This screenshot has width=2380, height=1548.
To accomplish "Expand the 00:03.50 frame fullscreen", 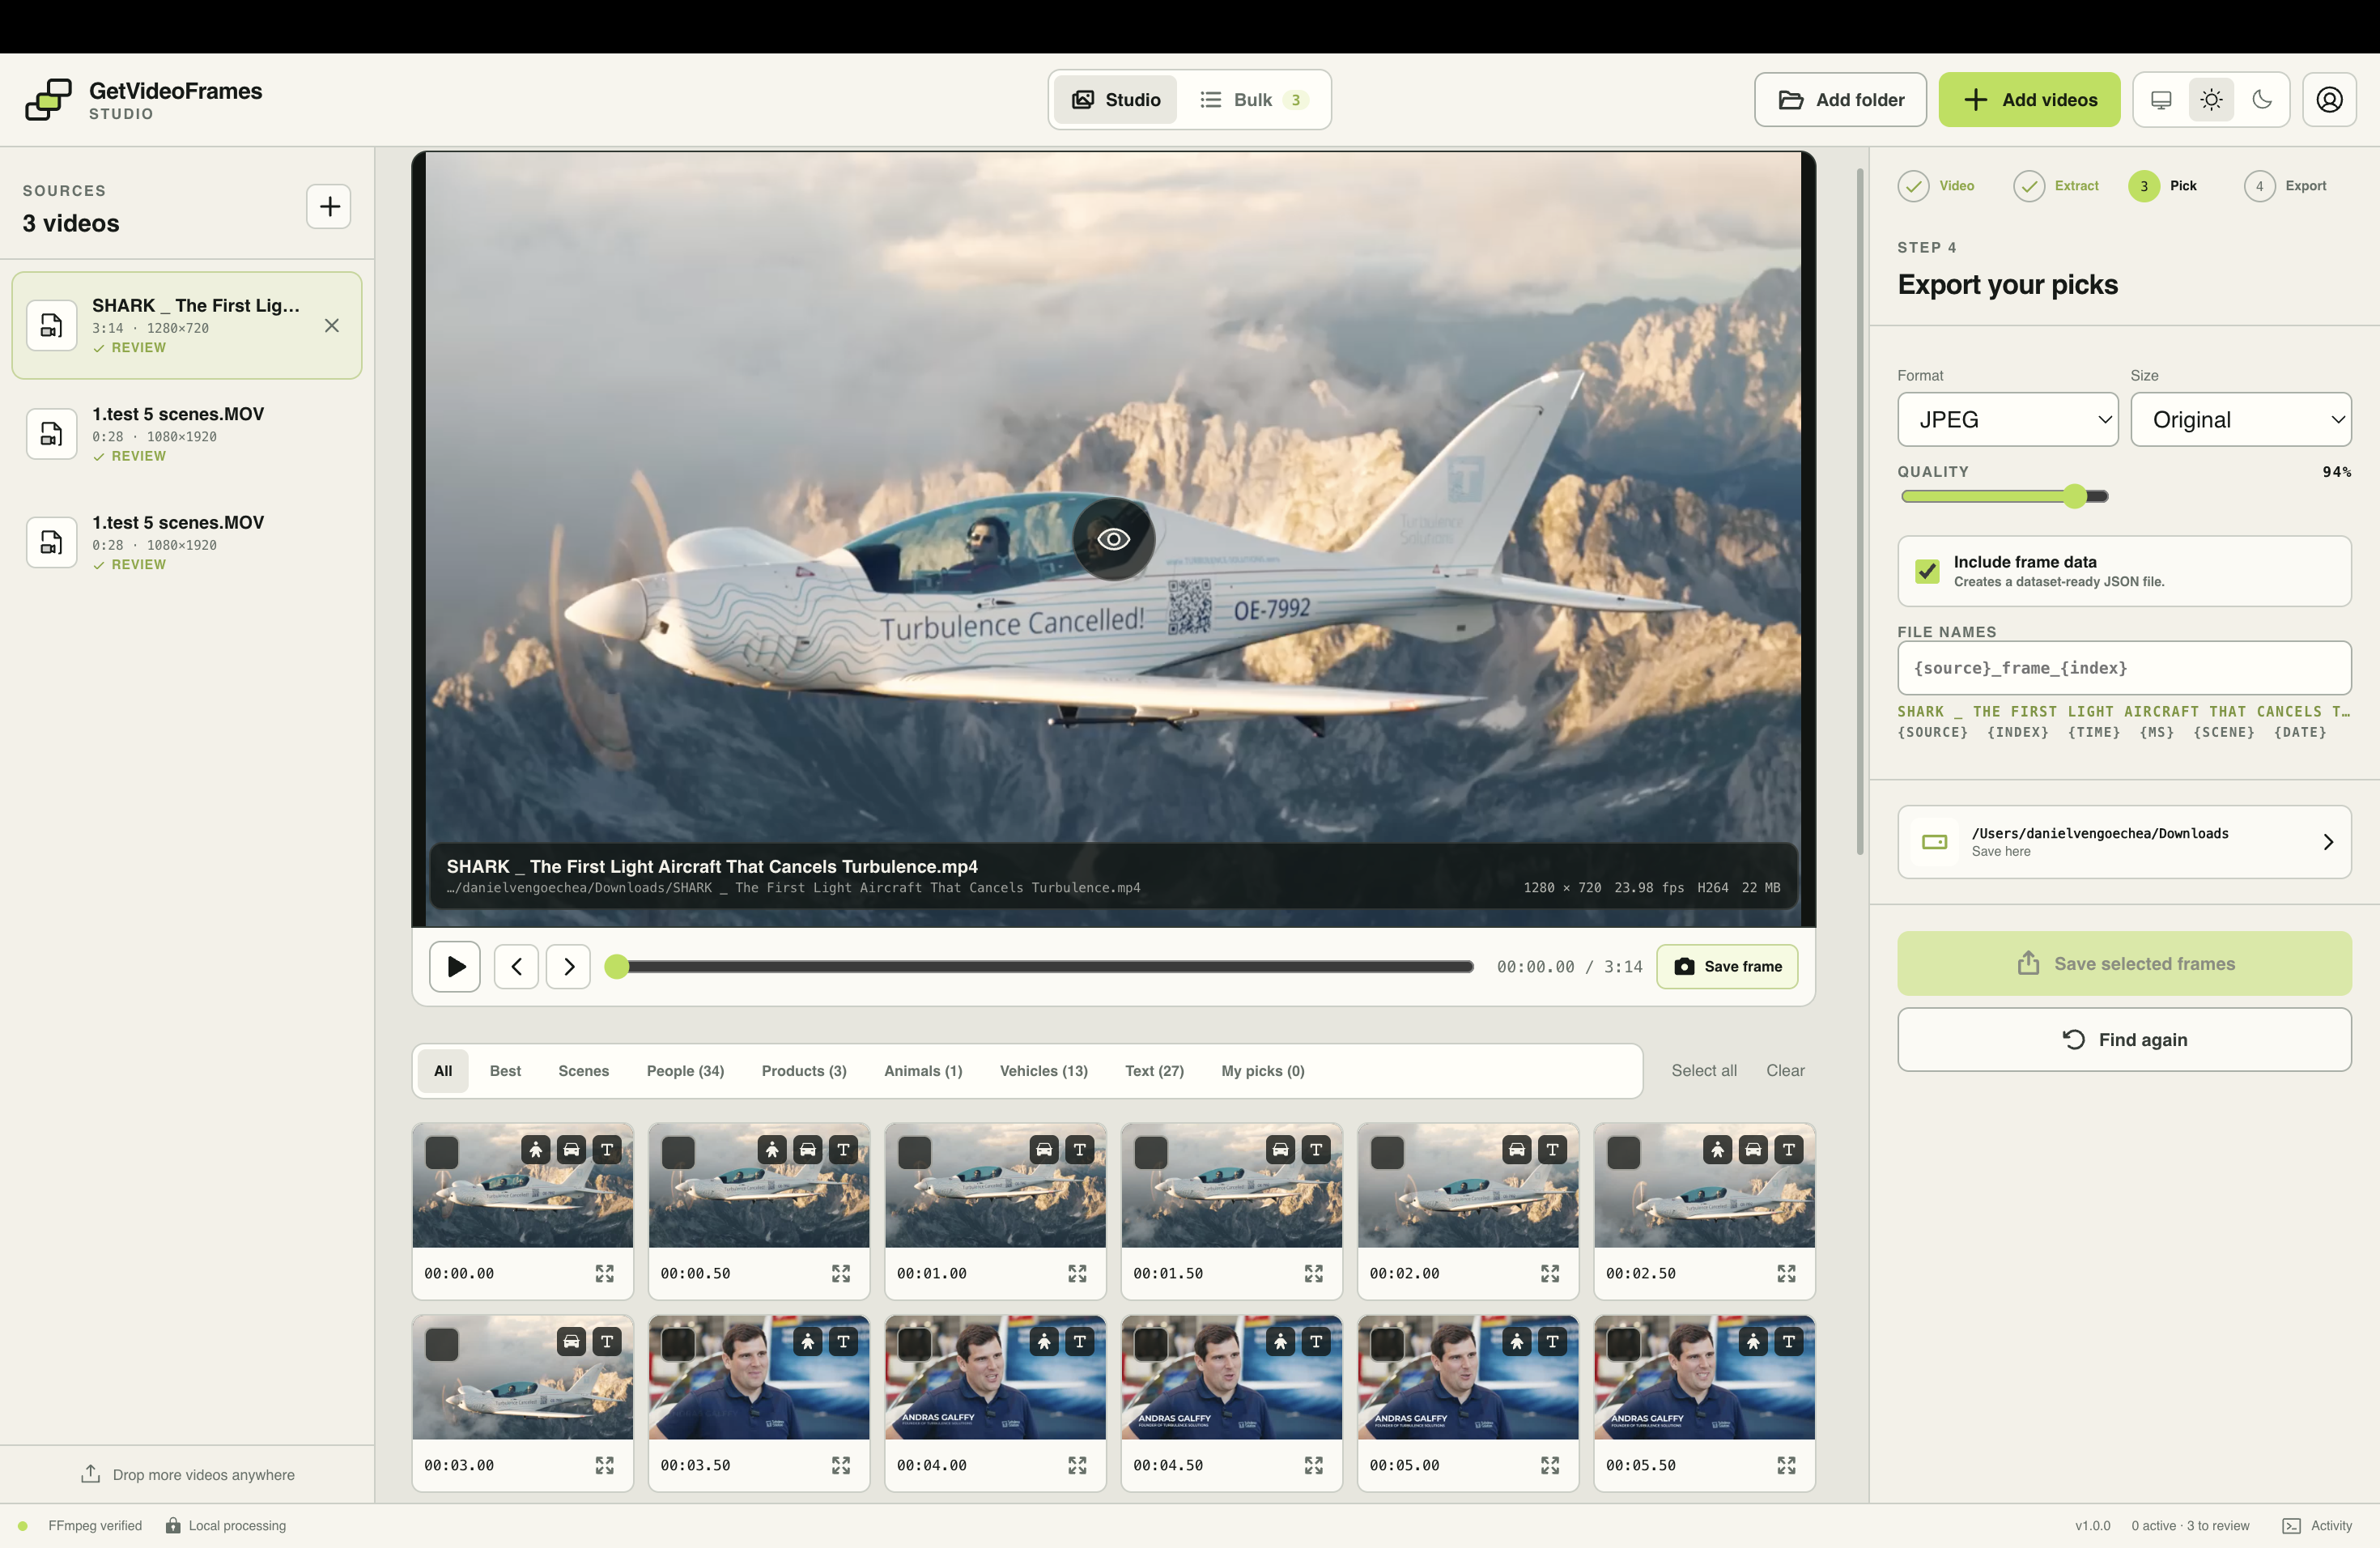I will click(x=841, y=1465).
